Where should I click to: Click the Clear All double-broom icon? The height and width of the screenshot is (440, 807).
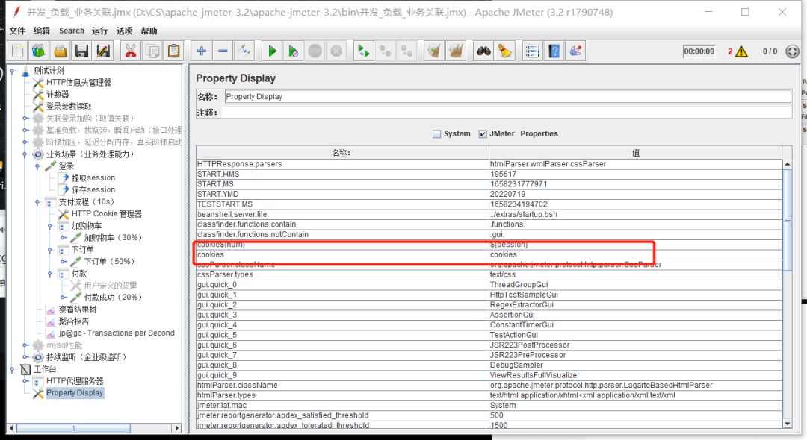coord(455,51)
